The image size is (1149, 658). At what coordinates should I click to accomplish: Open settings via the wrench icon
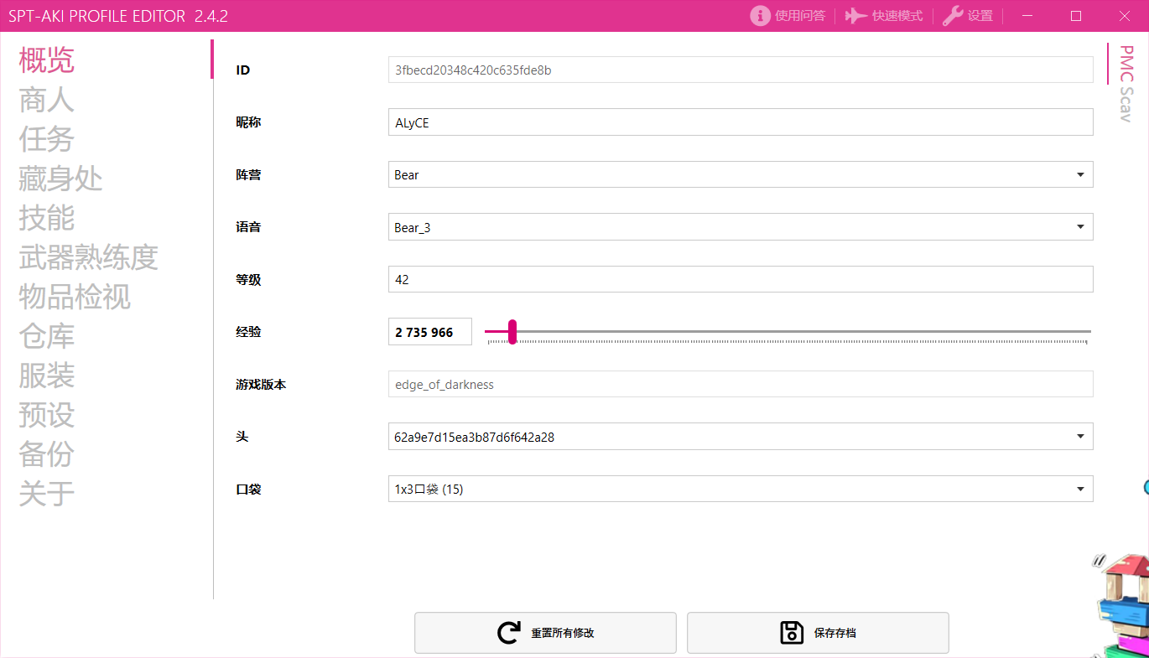pos(953,16)
